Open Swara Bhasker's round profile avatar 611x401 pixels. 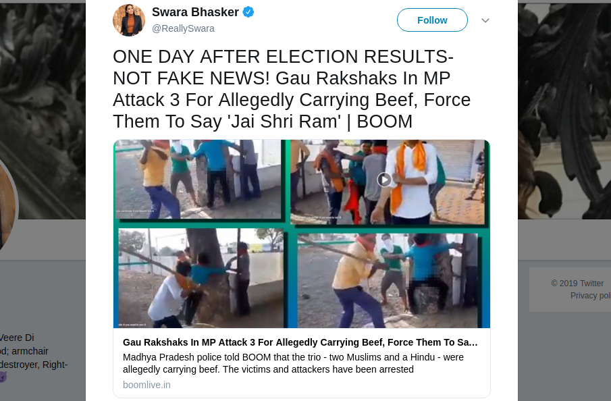129,20
